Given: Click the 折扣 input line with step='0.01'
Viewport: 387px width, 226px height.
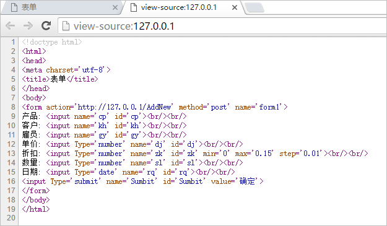Looking at the screenshot, I should point(195,154).
